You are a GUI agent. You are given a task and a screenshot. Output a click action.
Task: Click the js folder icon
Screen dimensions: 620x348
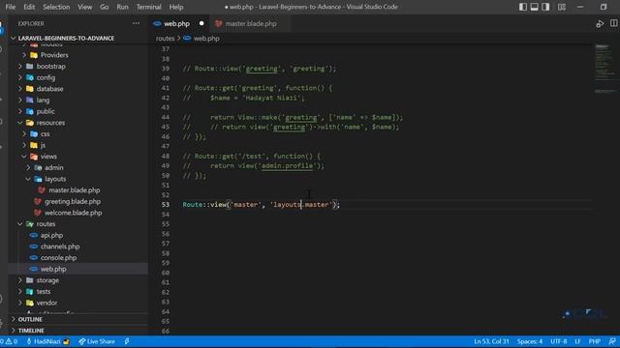pos(34,145)
